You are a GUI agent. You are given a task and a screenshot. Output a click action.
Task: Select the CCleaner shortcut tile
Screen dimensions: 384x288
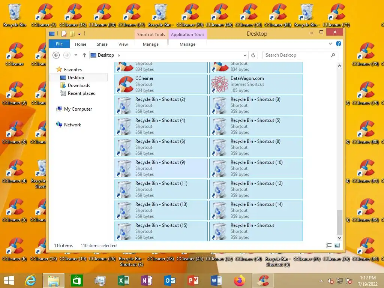click(x=161, y=84)
